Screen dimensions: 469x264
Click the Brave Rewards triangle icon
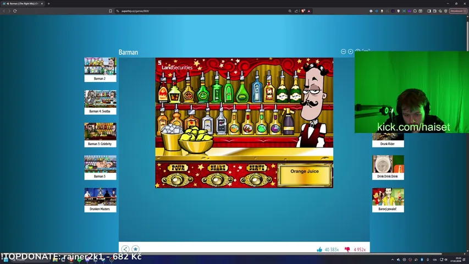(x=309, y=11)
